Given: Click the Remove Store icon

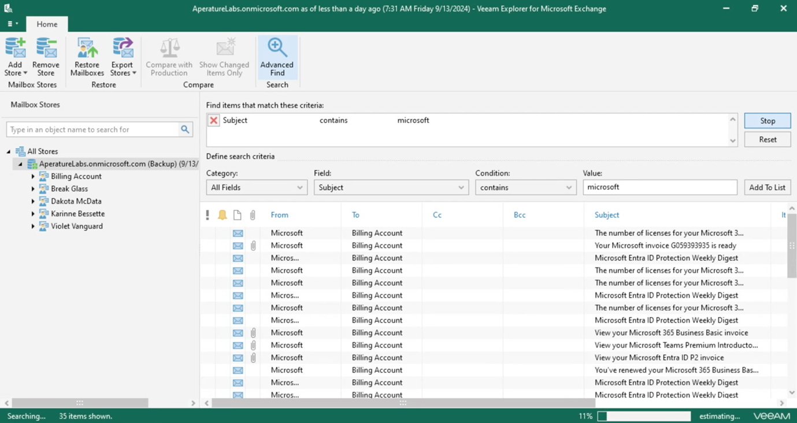Looking at the screenshot, I should tap(46, 48).
